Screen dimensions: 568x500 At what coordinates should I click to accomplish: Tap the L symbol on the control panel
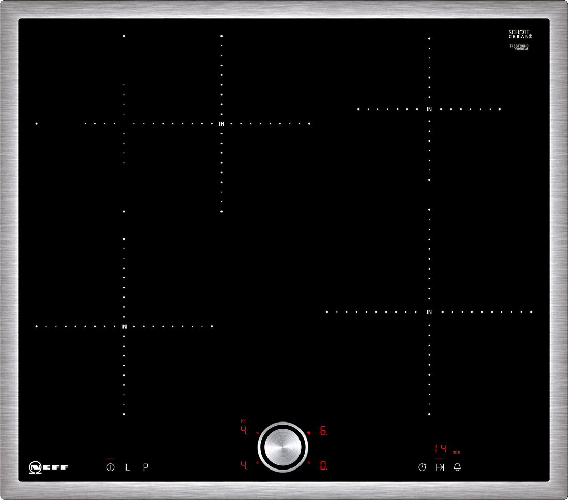(x=128, y=467)
